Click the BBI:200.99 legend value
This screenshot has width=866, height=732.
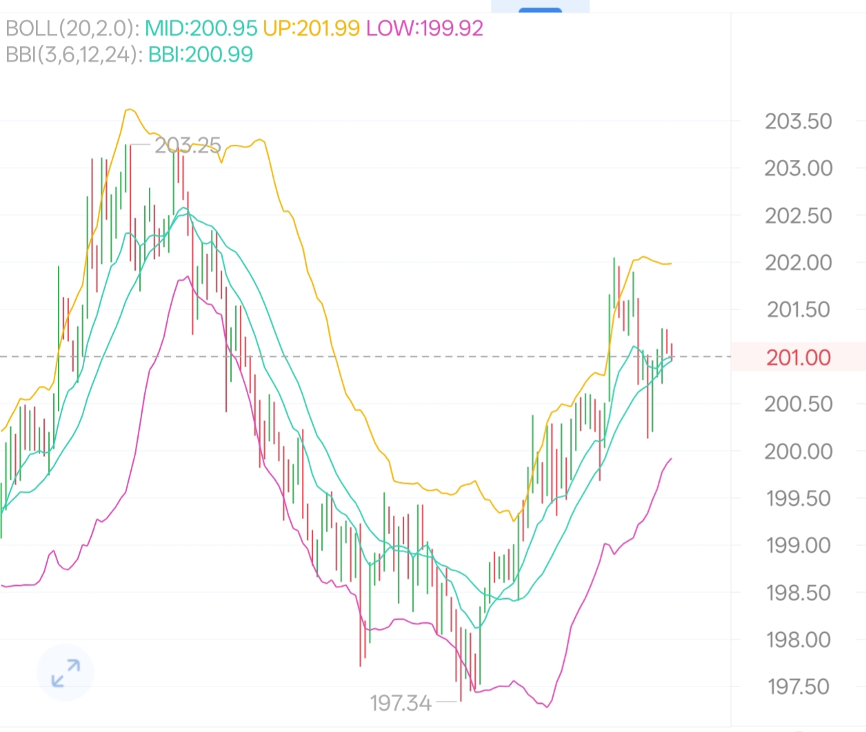click(201, 54)
